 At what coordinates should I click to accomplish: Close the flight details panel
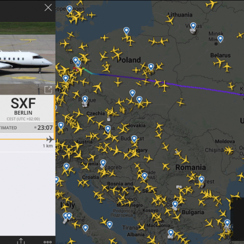(48, 8)
